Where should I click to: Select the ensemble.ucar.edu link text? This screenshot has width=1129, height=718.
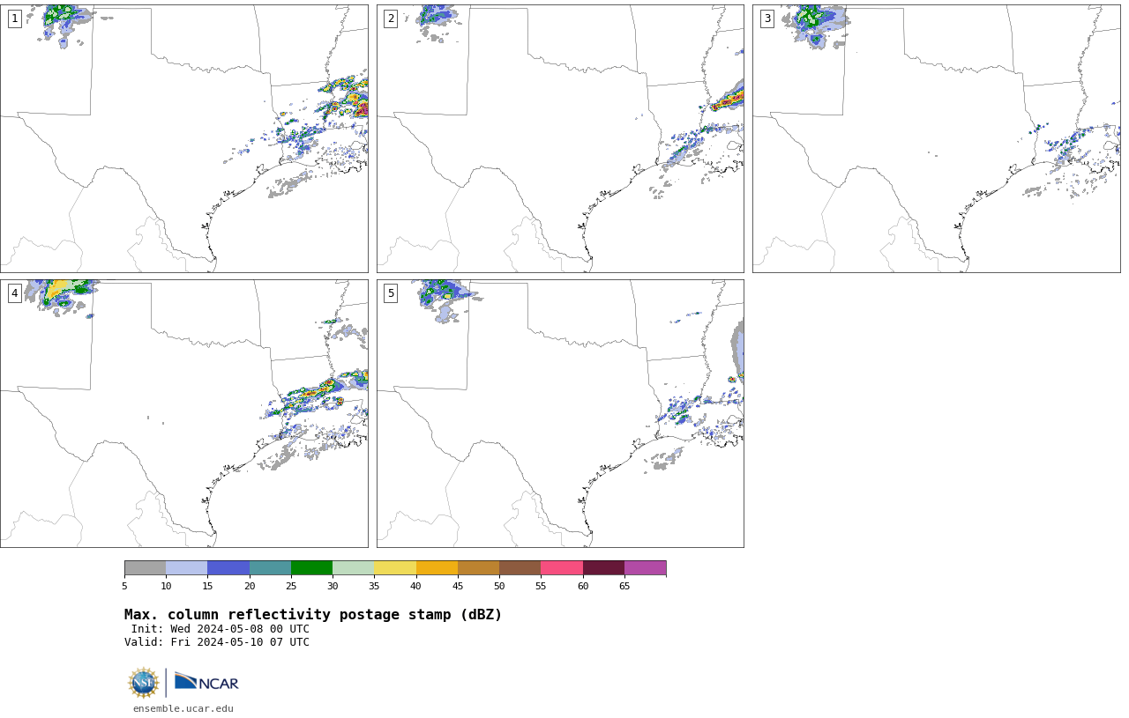point(183,708)
